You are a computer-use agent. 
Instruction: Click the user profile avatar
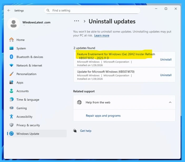click(13, 24)
